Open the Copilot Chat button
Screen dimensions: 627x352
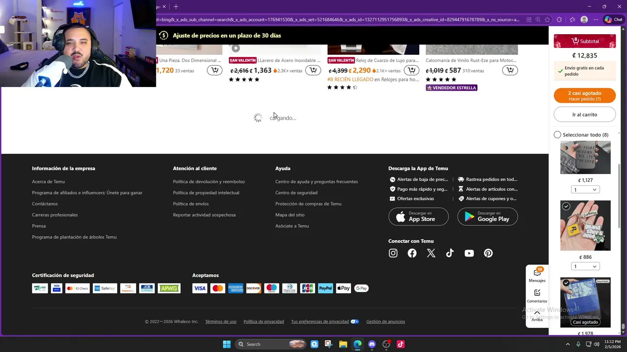click(x=613, y=20)
